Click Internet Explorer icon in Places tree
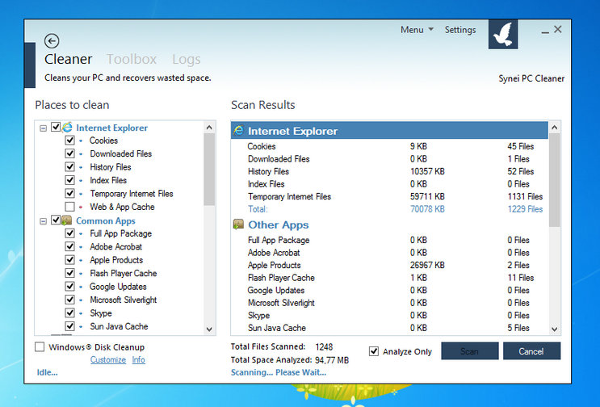The height and width of the screenshot is (407, 600). coord(67,127)
